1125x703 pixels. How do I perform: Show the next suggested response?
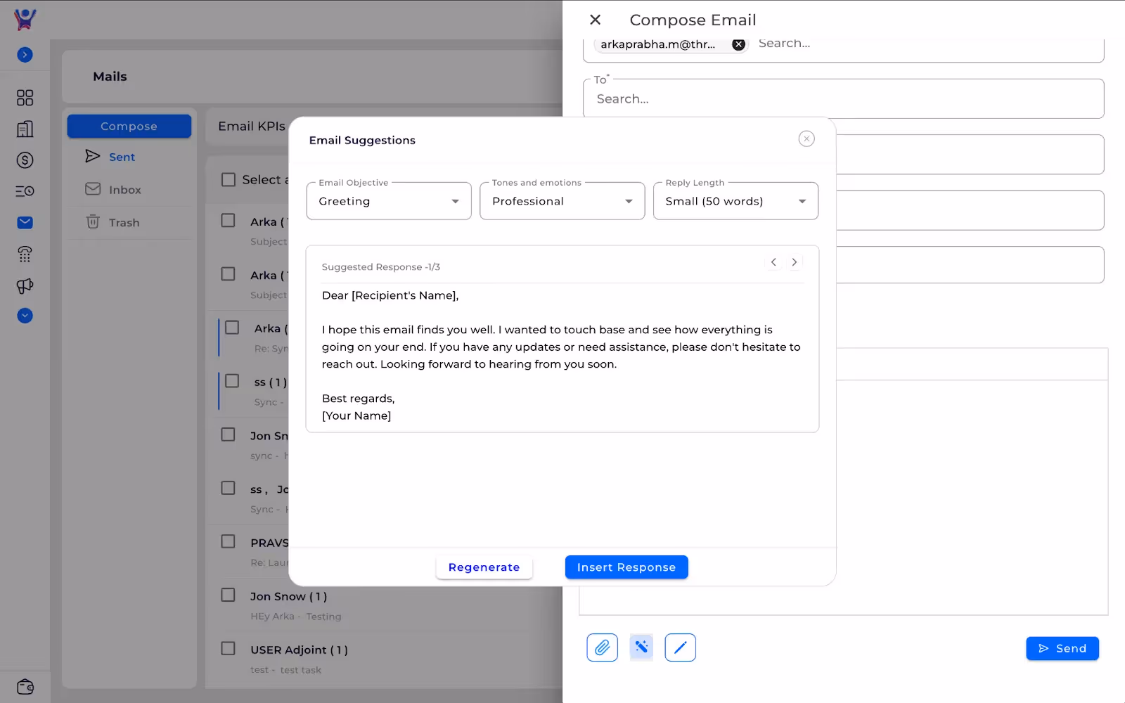pyautogui.click(x=795, y=262)
